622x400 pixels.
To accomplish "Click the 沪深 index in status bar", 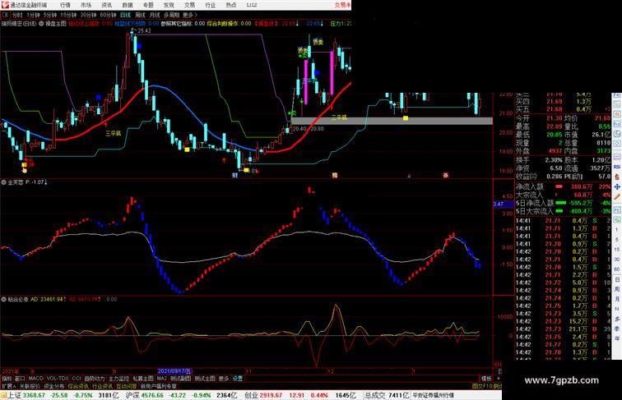I will point(132,395).
